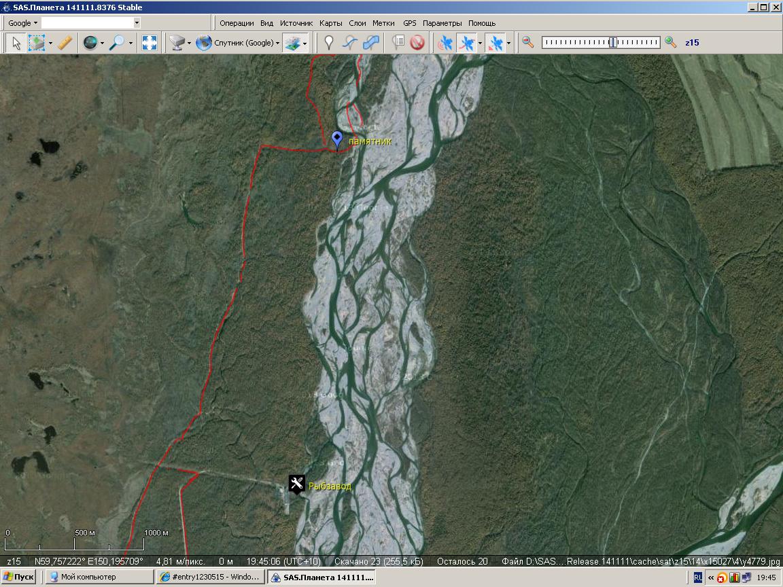
Task: Open the Метки menu
Action: (383, 23)
